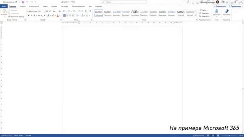Apply the red font color
Screen dimensions: 244x137
pyautogui.click(x=58, y=16)
